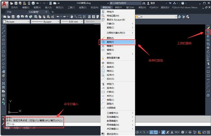Select 圆角(F) in the Modify menu
Viewport: 211px width, 136px height.
pyautogui.click(x=118, y=104)
